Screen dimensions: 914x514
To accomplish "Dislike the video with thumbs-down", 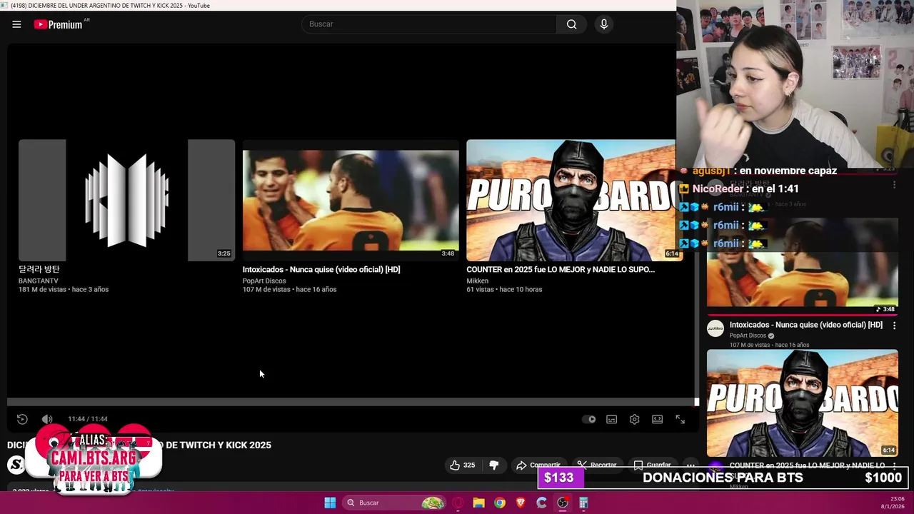I will (494, 465).
